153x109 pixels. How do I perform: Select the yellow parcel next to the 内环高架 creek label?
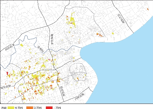coord(22,45)
